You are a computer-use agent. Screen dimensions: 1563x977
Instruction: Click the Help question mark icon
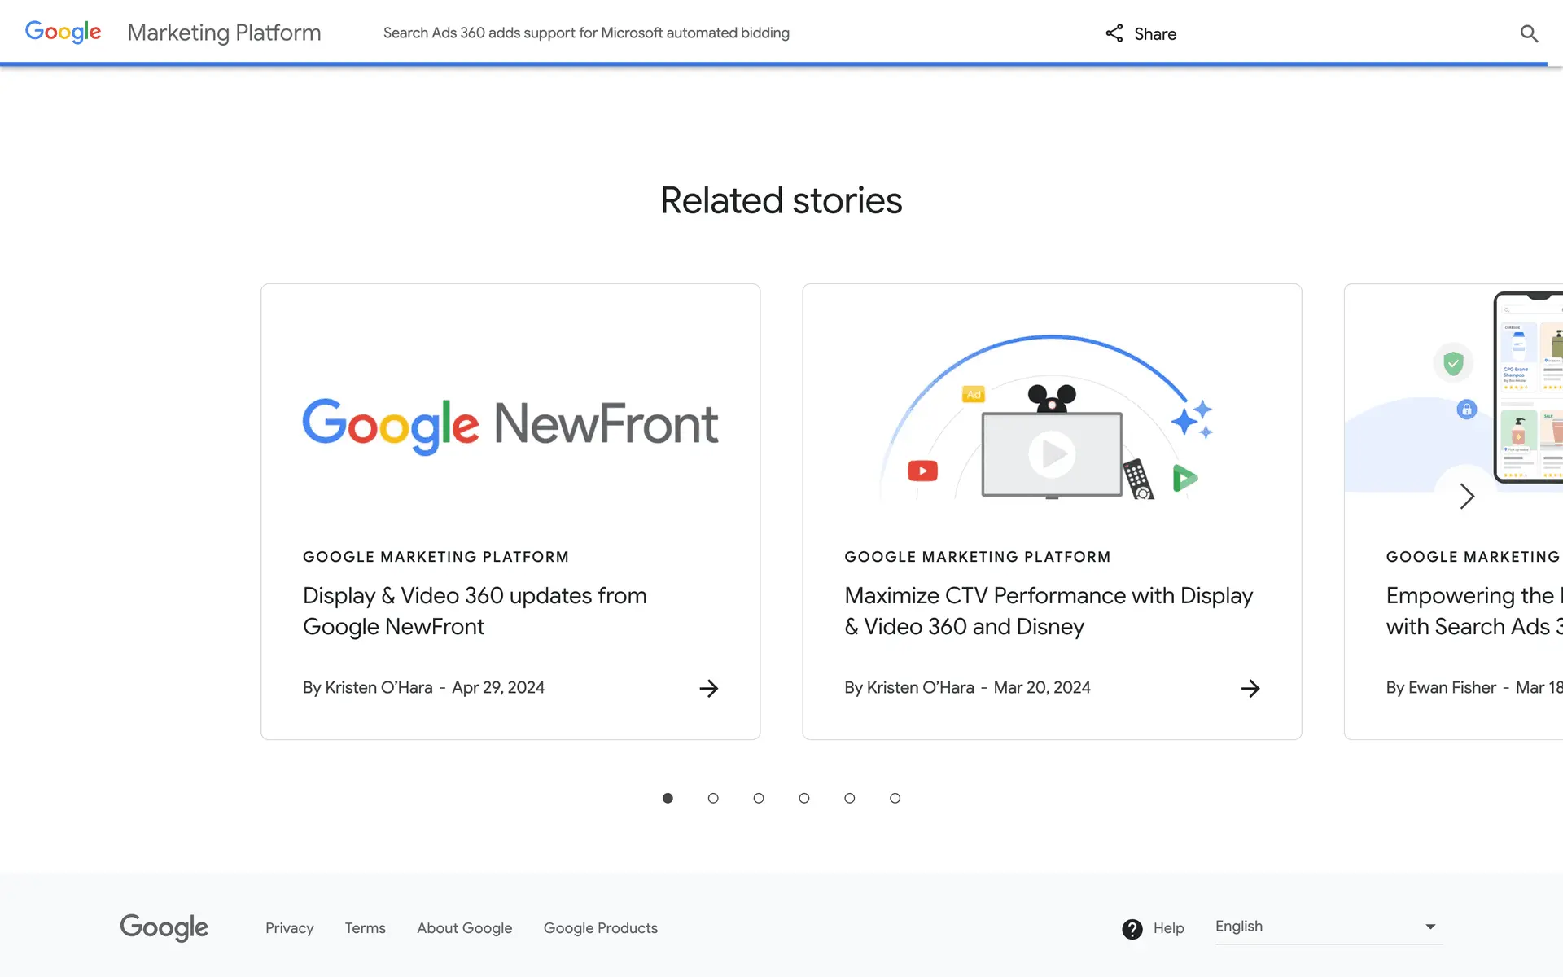1132,928
